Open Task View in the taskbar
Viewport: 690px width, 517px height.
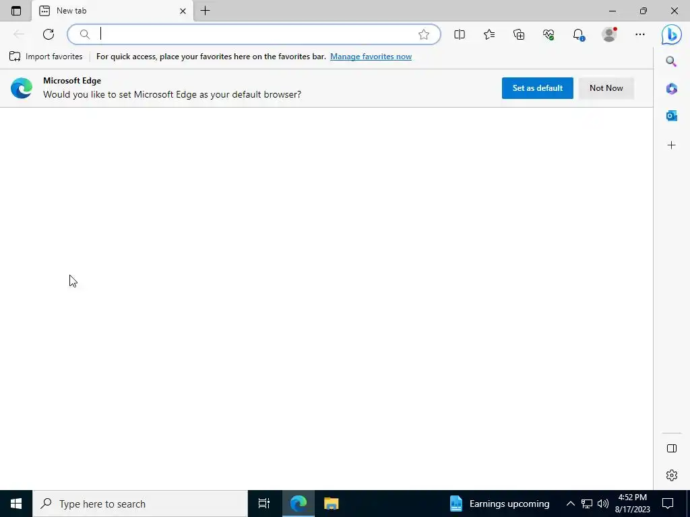(x=264, y=504)
